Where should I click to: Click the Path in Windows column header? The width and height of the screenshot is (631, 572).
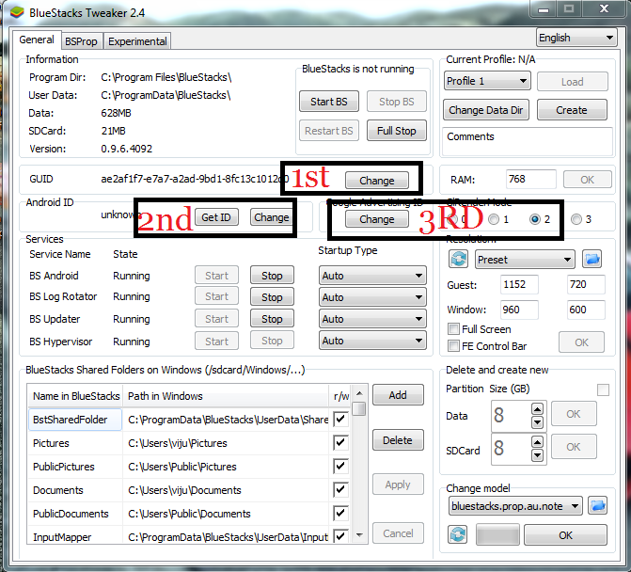(226, 396)
